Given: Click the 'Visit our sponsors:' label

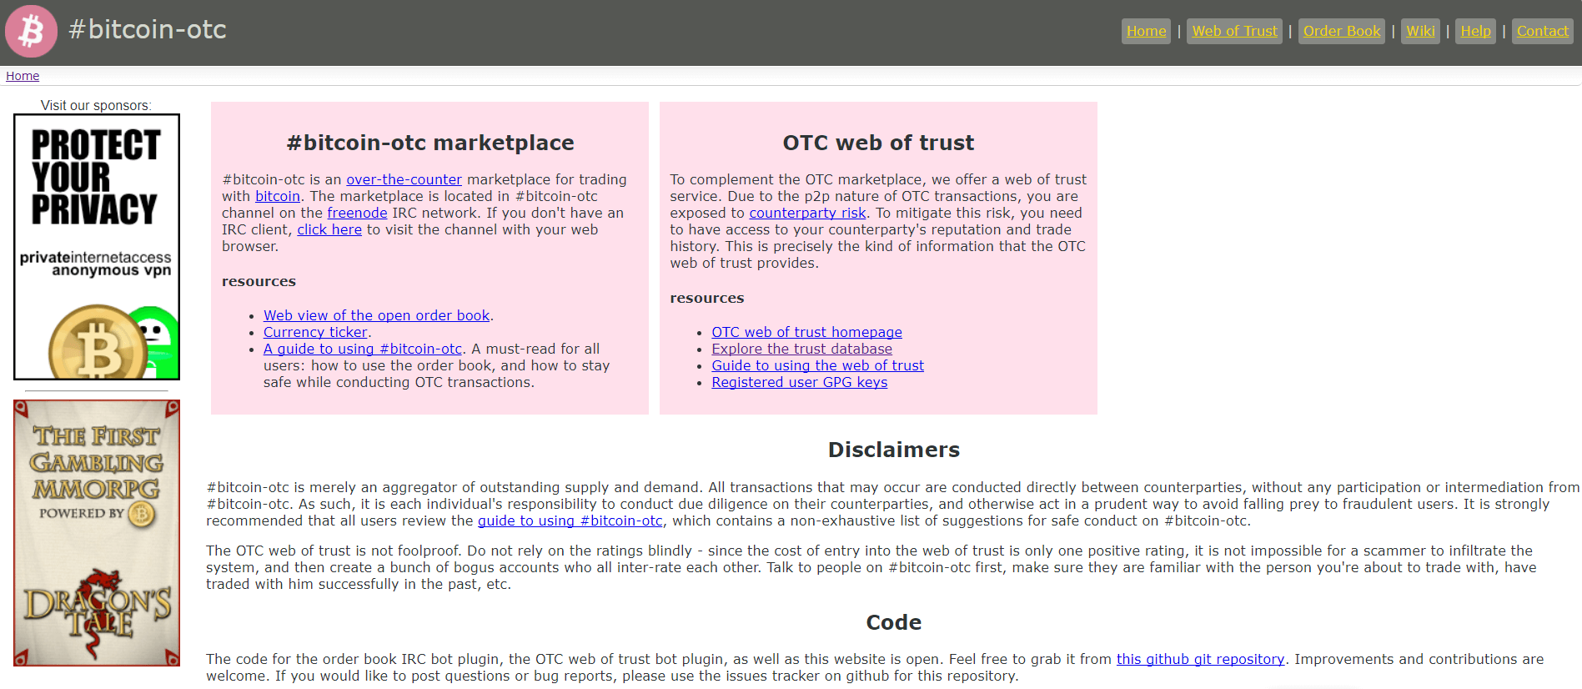Looking at the screenshot, I should [x=97, y=106].
